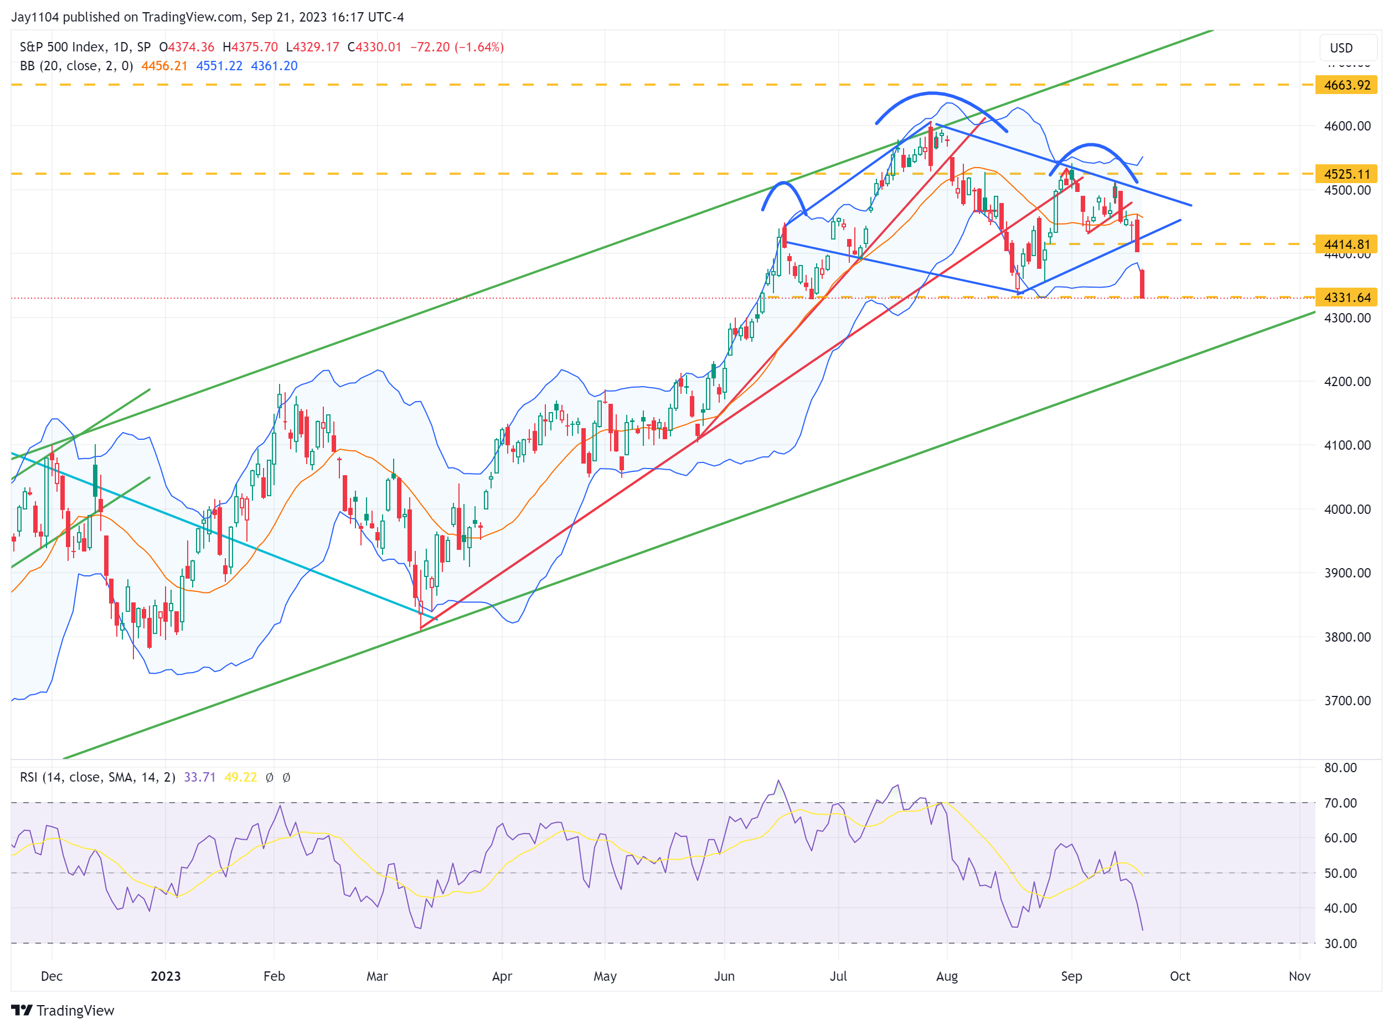Click the Oct time axis label
Viewport: 1393px width, 1030px height.
tap(1179, 976)
